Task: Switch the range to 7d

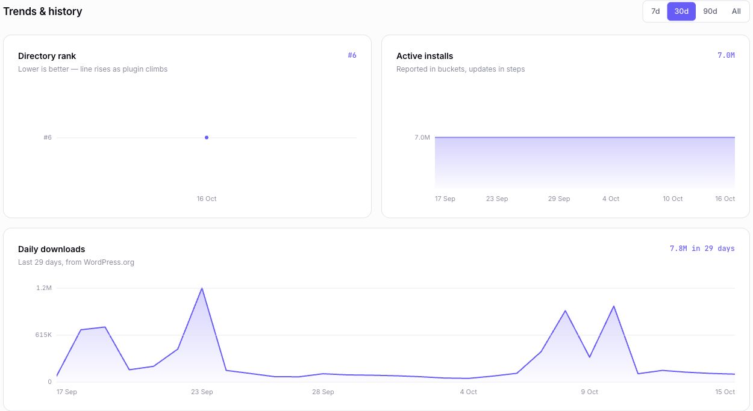Action: (x=655, y=11)
